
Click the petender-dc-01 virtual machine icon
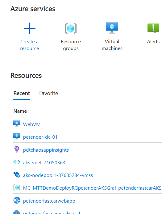pos(17,136)
